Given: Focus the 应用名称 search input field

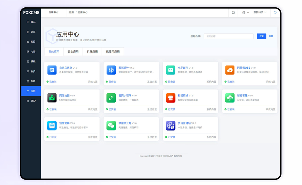Looking at the screenshot, I should (x=228, y=36).
